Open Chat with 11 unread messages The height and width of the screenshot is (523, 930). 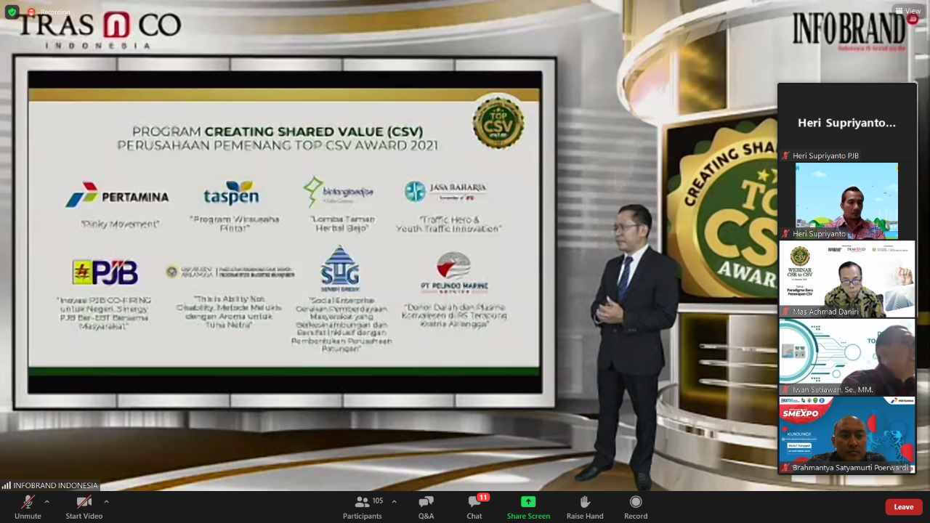tap(474, 506)
